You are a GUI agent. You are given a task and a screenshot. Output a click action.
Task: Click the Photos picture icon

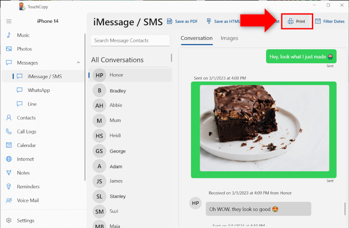point(9,49)
